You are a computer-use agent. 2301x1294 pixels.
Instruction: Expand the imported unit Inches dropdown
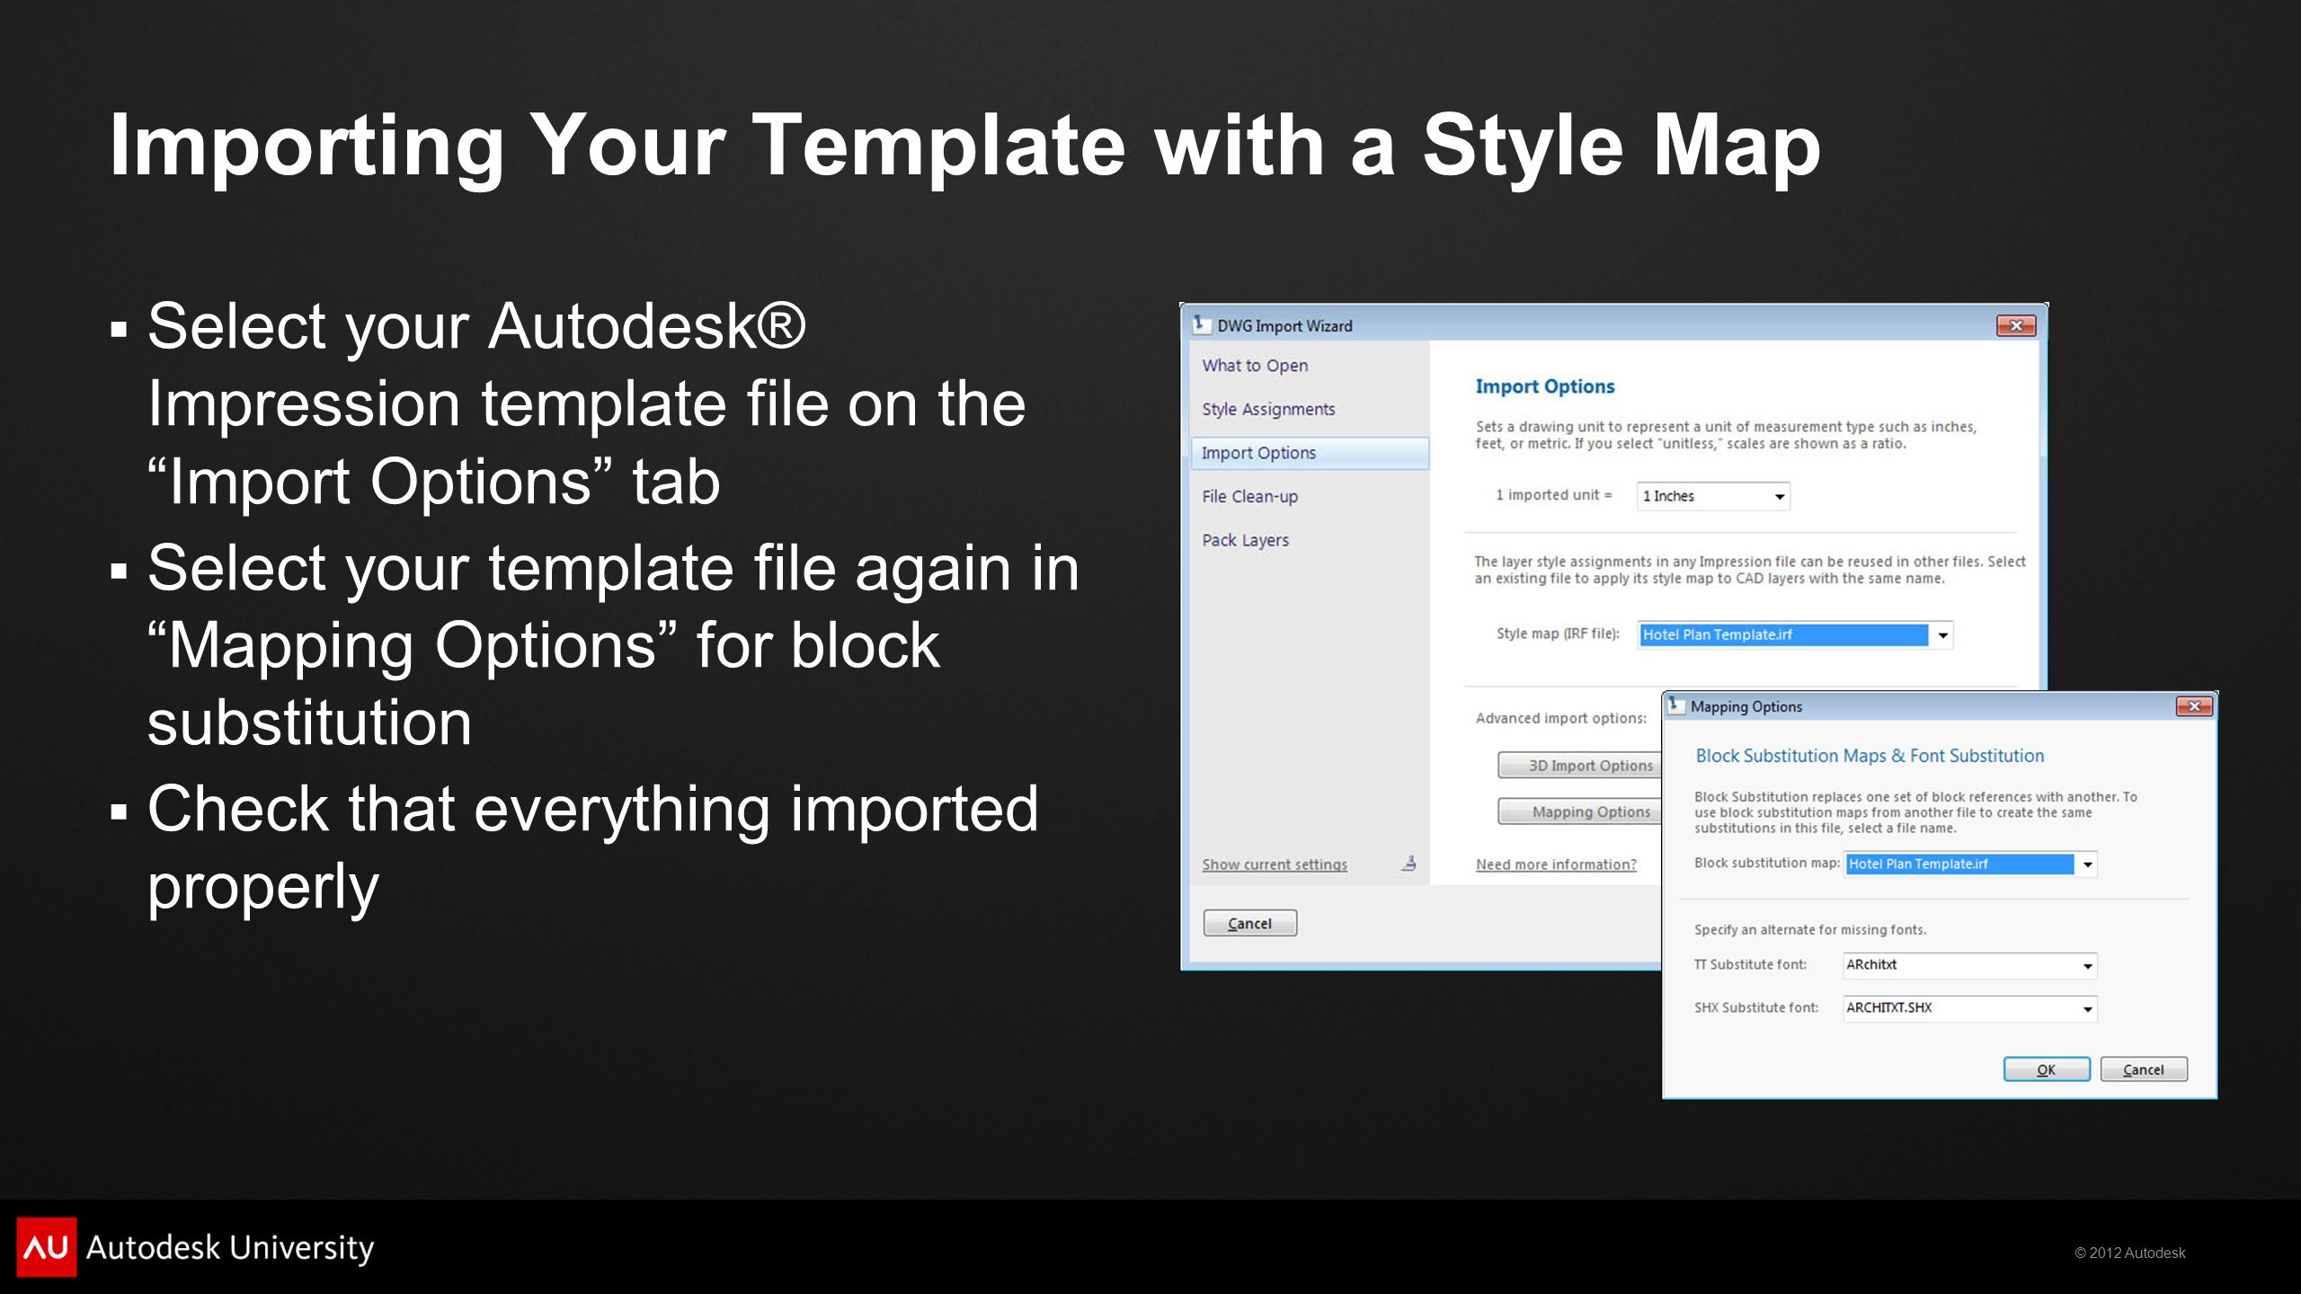point(1779,496)
